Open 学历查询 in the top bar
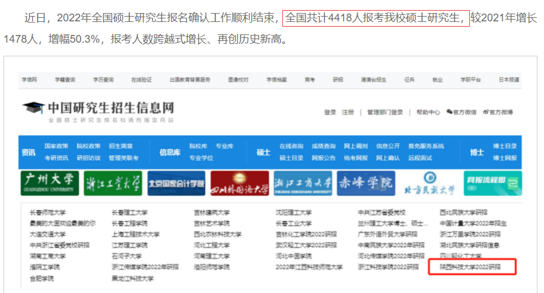544x293 pixels. click(103, 79)
